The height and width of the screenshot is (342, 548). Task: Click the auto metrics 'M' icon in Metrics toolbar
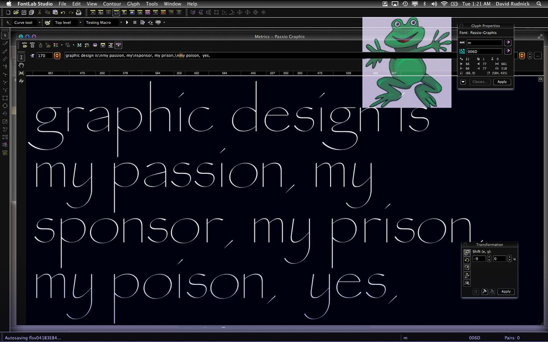tap(79, 45)
